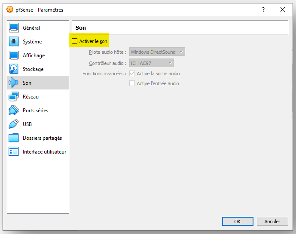Viewport: 296px width, 234px height.
Task: Select the Système chip icon
Action: [14, 42]
